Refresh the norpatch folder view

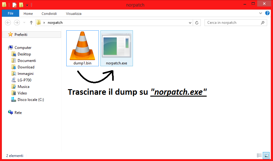[x=197, y=23]
